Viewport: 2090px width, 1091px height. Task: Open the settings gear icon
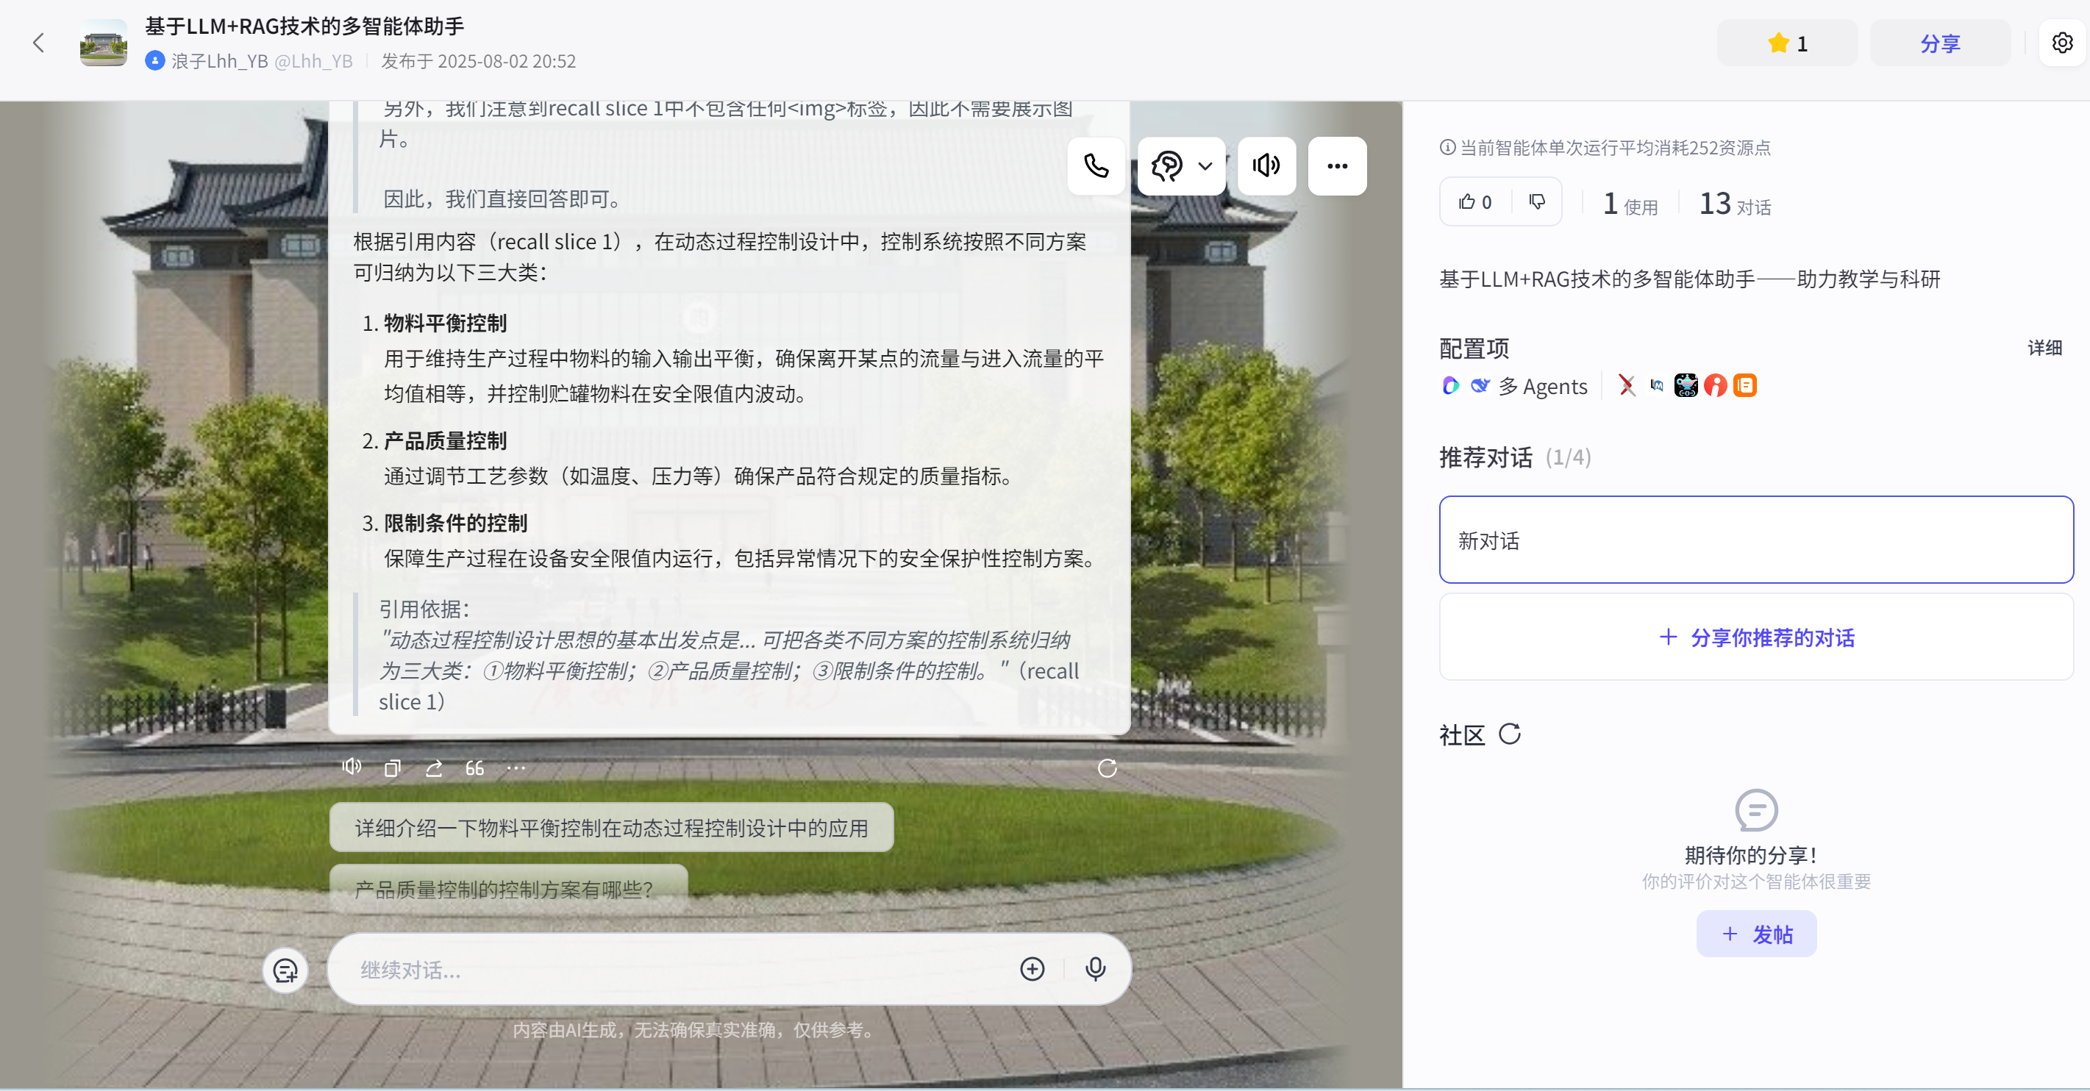(2061, 43)
